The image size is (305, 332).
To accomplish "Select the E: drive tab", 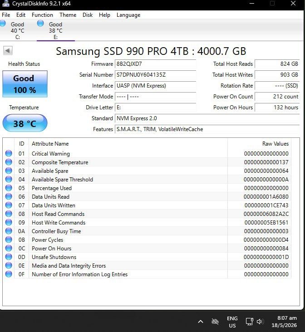I will [x=55, y=30].
